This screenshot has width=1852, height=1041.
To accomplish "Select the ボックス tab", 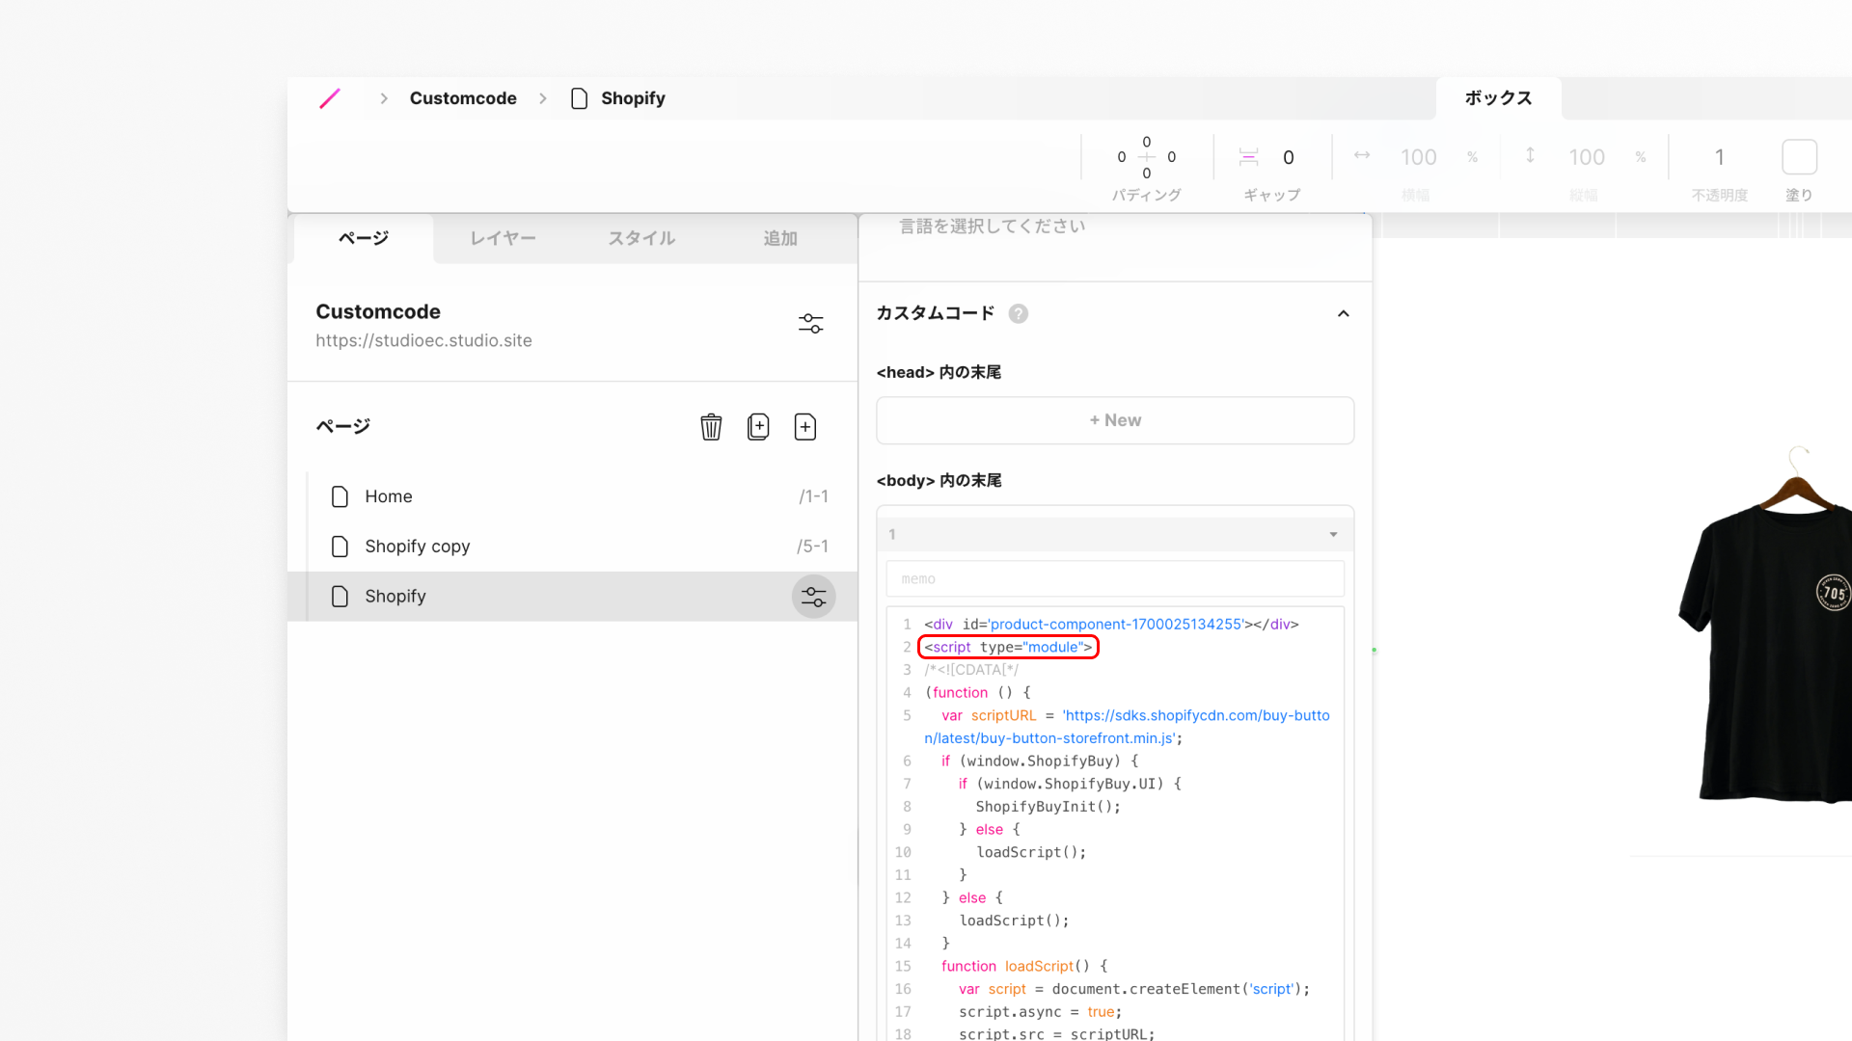I will (x=1498, y=98).
